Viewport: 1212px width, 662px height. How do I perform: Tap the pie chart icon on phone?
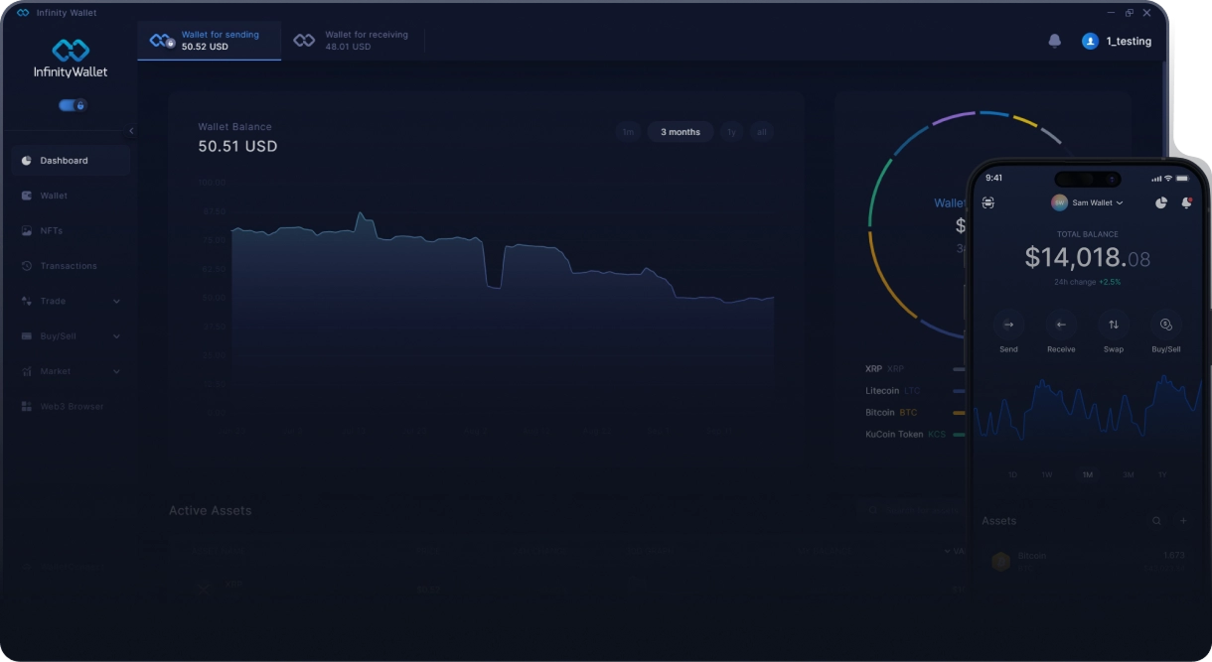click(1161, 202)
